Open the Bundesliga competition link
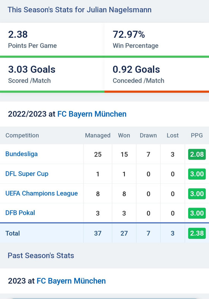The height and width of the screenshot is (299, 209). (22, 154)
